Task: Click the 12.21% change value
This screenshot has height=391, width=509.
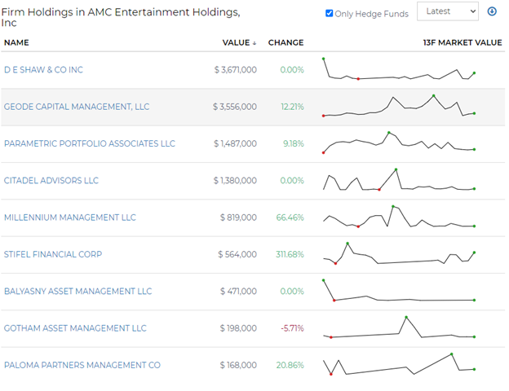Action: [292, 107]
